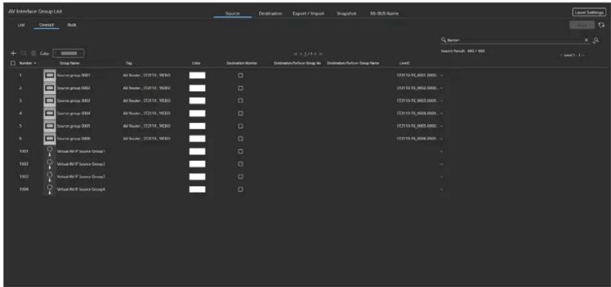Click the Level Settings button

click(589, 12)
